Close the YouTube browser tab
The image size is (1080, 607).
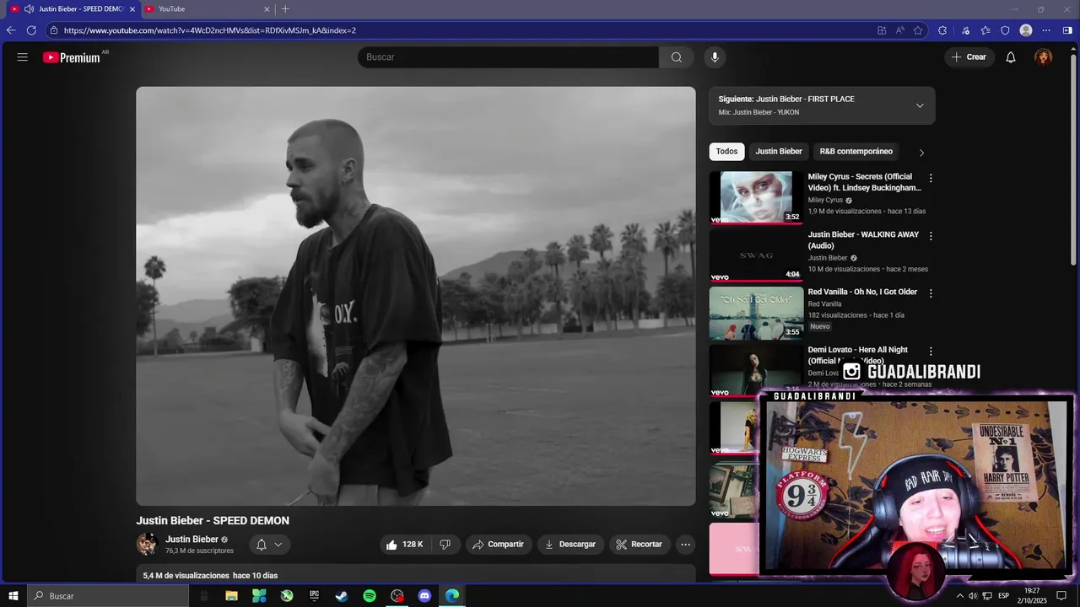[x=267, y=9]
